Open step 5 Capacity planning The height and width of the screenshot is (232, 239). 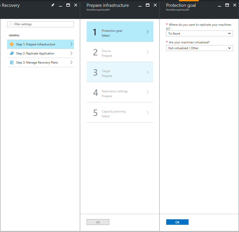120,112
